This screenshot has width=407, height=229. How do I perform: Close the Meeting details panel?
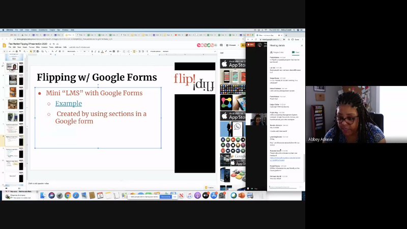(x=302, y=45)
